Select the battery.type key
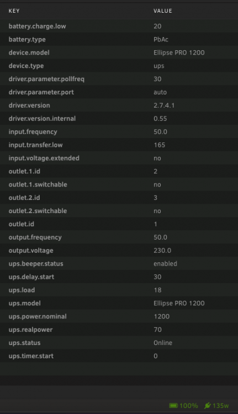Screen dimensions: 238x414 click(x=27, y=39)
